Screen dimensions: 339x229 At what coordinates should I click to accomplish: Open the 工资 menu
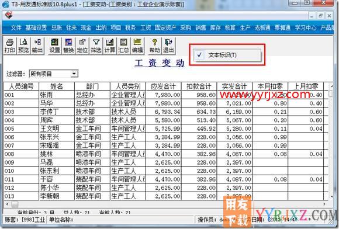(x=146, y=27)
